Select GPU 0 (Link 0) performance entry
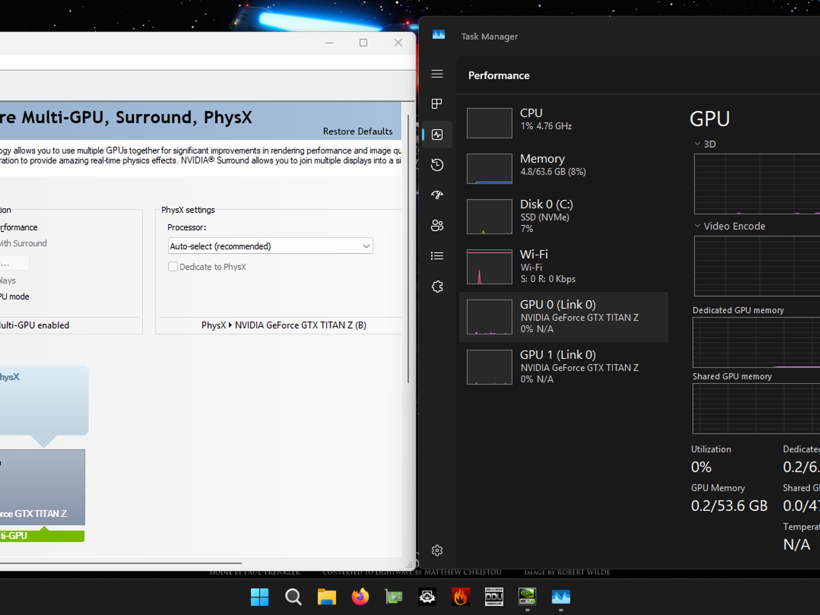The image size is (820, 615). pyautogui.click(x=564, y=317)
